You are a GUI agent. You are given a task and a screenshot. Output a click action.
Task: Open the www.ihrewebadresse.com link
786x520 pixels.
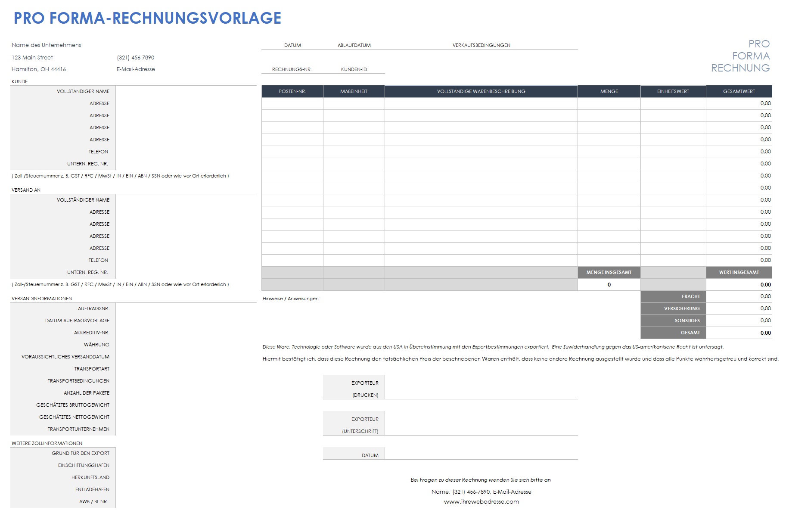pos(481,502)
